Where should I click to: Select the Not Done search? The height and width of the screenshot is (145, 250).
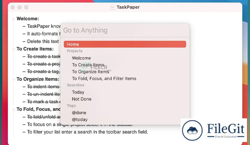click(x=81, y=99)
